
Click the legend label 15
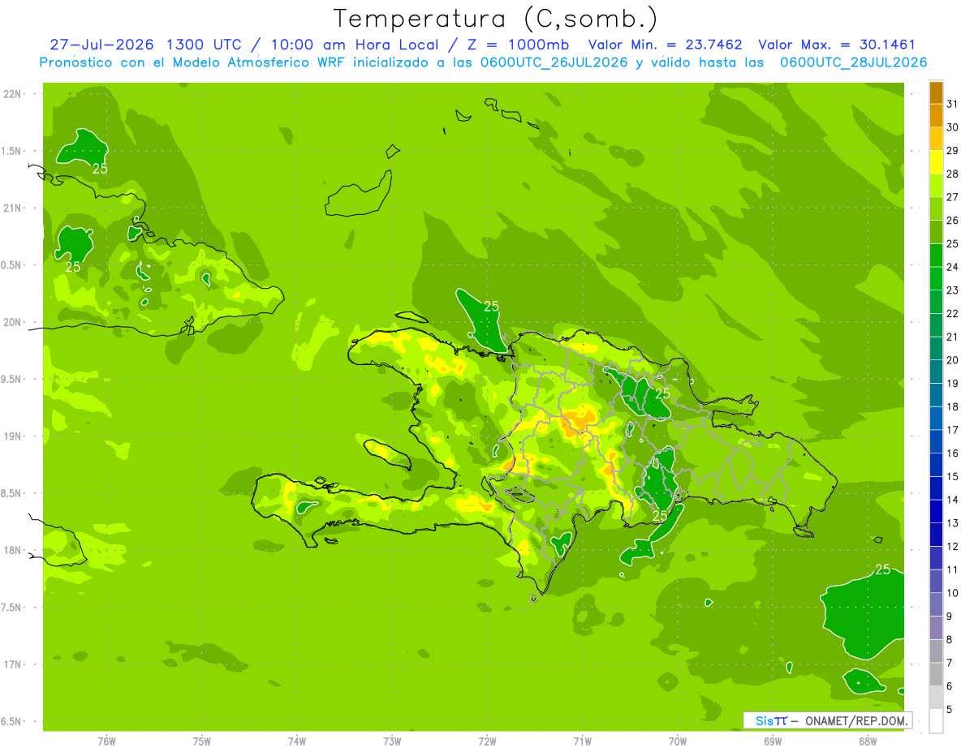coord(953,476)
